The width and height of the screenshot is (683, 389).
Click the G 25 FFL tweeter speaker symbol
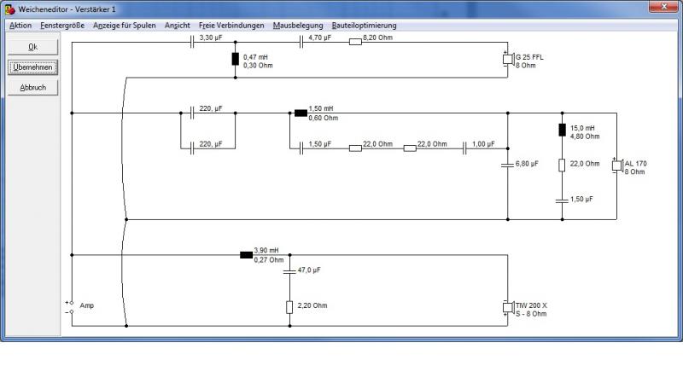[x=507, y=59]
